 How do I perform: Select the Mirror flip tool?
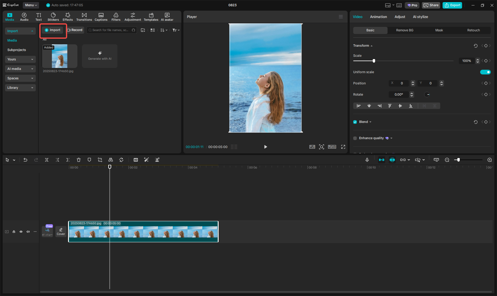pyautogui.click(x=111, y=160)
